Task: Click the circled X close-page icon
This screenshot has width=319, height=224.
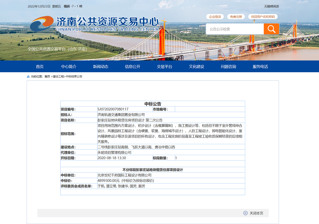Action: pos(245,213)
